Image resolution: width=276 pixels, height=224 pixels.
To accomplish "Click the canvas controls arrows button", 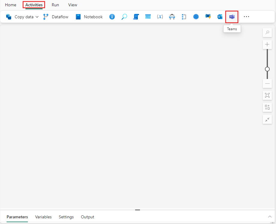I will 267,119.
